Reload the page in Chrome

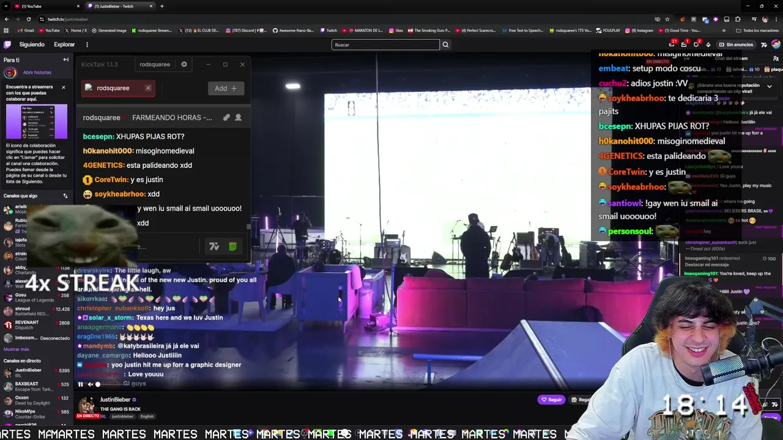(28, 19)
